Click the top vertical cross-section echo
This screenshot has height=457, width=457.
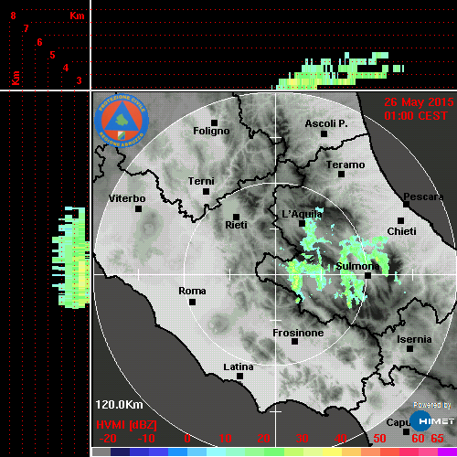coord(338,71)
